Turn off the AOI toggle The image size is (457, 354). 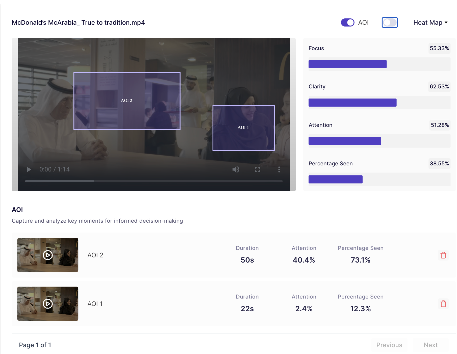348,22
